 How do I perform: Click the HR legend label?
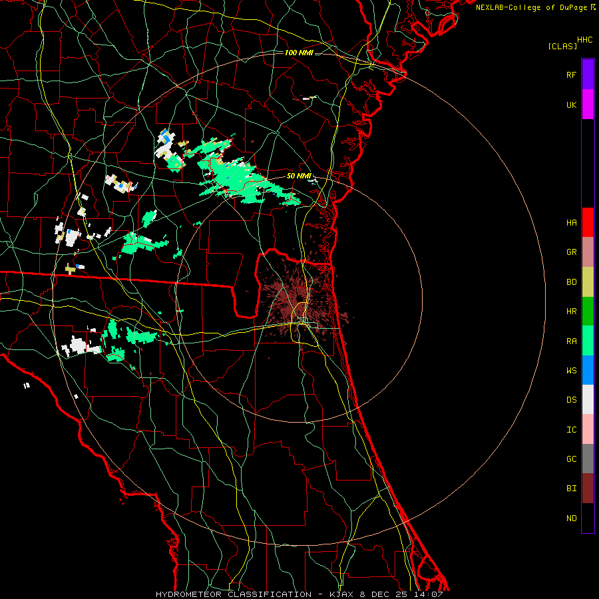tap(571, 311)
